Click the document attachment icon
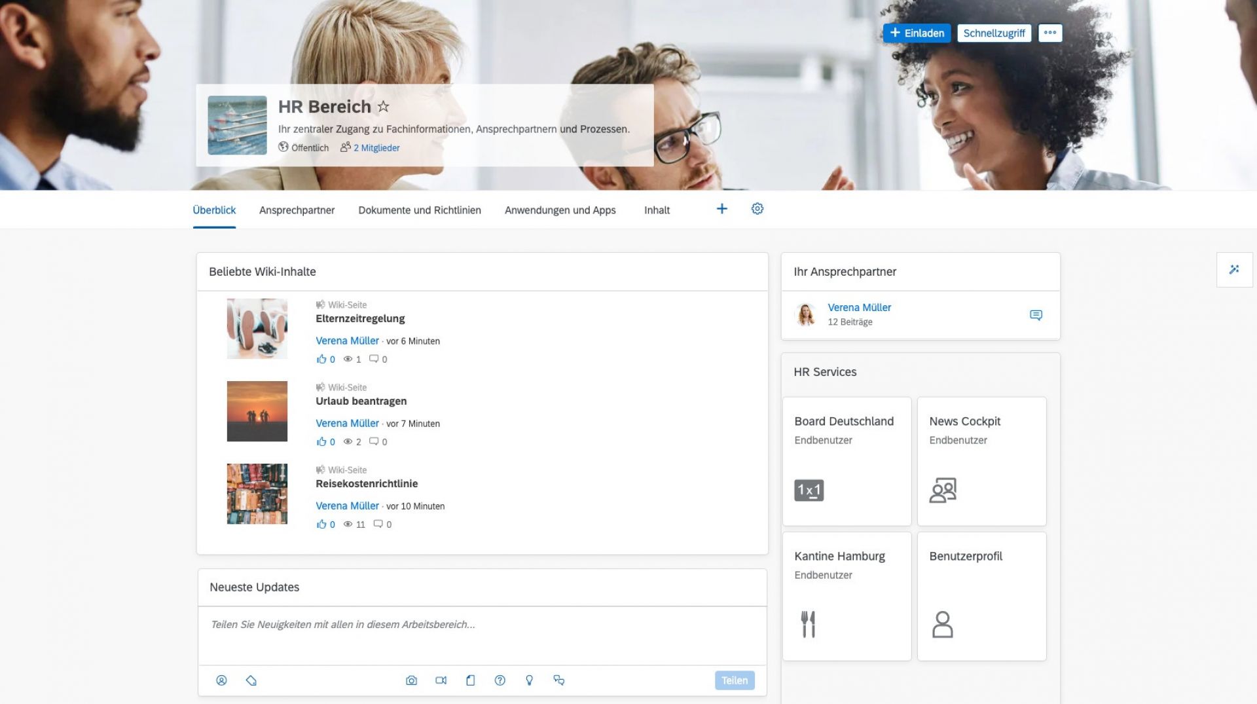Screen dimensions: 1257x704 click(x=470, y=680)
